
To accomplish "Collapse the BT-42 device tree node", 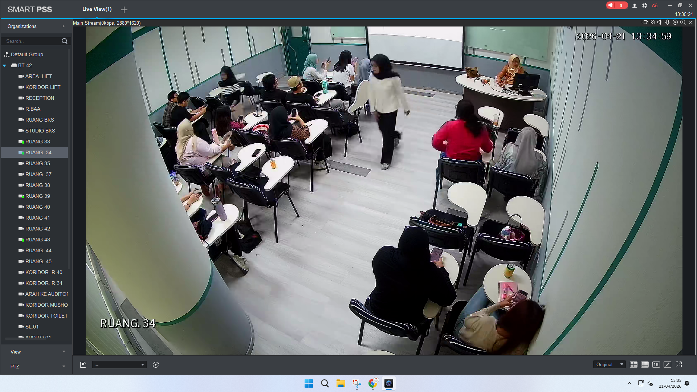I will pos(5,65).
